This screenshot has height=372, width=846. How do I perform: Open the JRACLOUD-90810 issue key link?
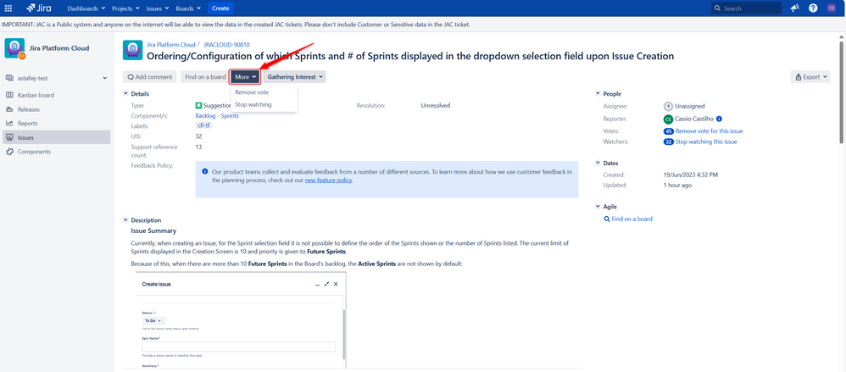(226, 45)
